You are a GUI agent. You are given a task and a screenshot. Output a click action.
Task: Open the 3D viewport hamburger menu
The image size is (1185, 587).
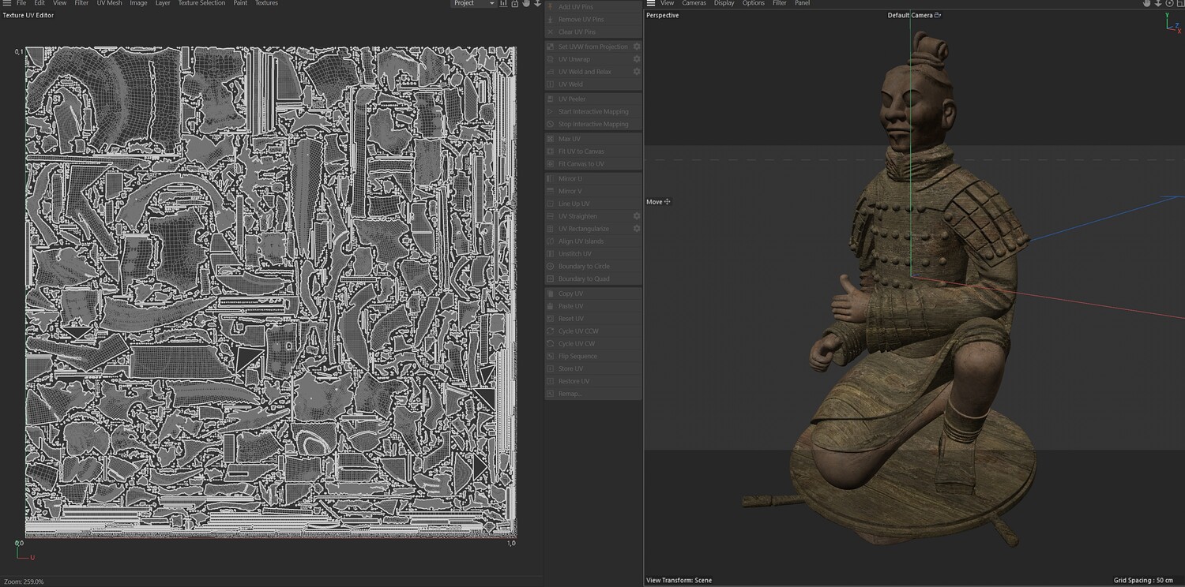click(x=651, y=3)
